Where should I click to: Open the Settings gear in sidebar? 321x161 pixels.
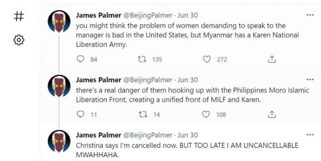[x=19, y=39]
